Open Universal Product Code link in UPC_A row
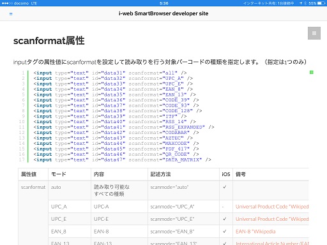This screenshot has height=245, width=327. (272, 207)
